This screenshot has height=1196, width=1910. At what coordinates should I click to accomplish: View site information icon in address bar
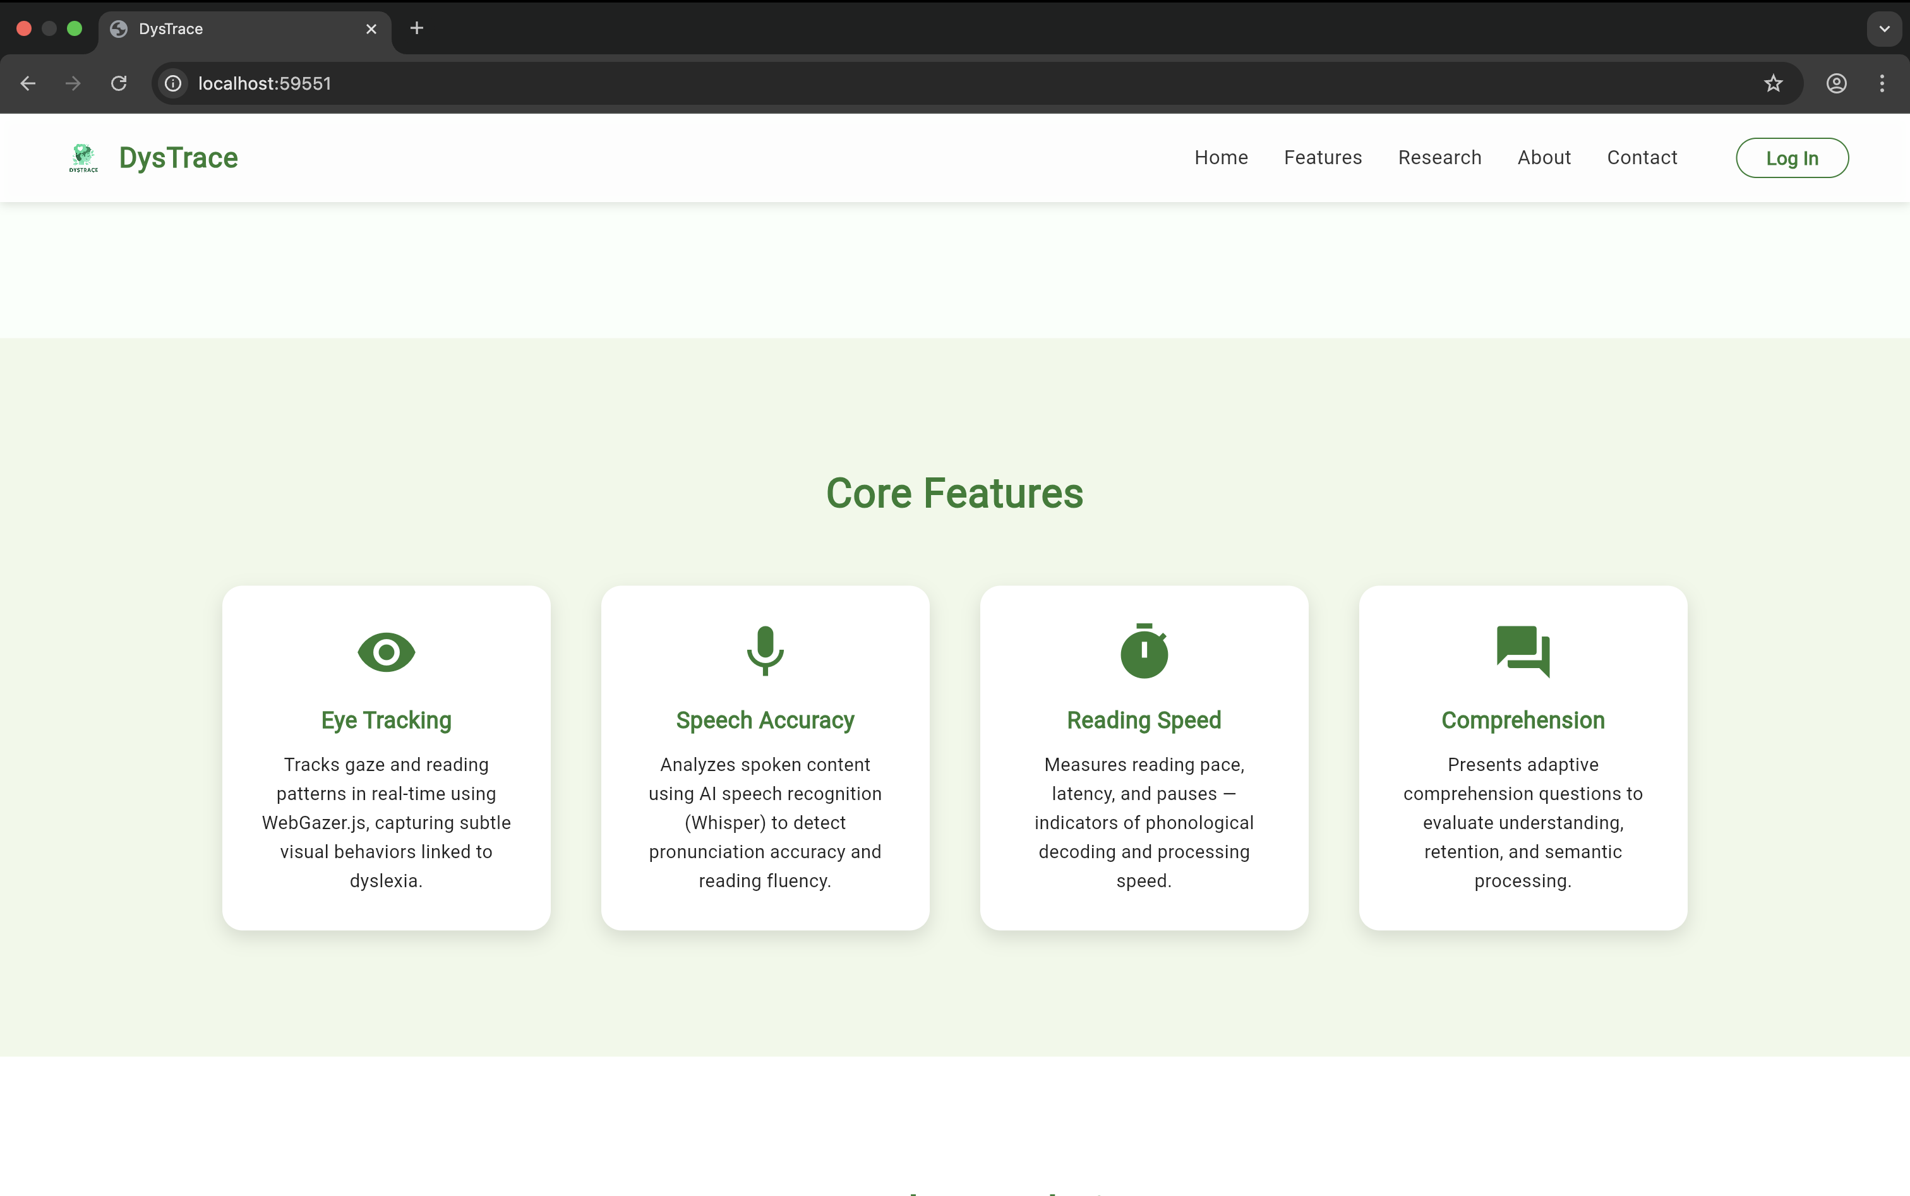pyautogui.click(x=173, y=84)
